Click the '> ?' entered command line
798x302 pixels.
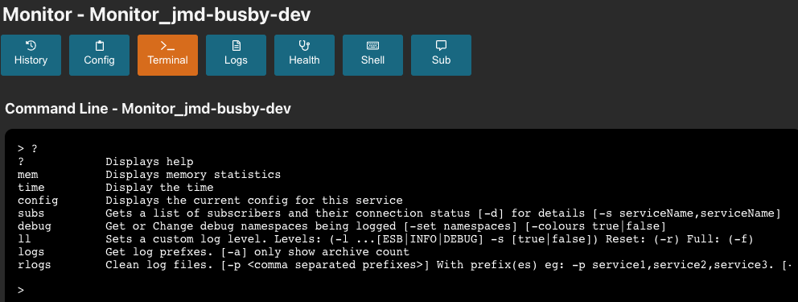(27, 149)
